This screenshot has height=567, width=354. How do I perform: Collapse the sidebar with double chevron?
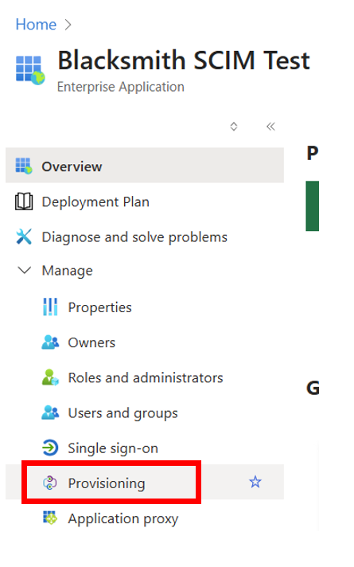click(x=270, y=126)
